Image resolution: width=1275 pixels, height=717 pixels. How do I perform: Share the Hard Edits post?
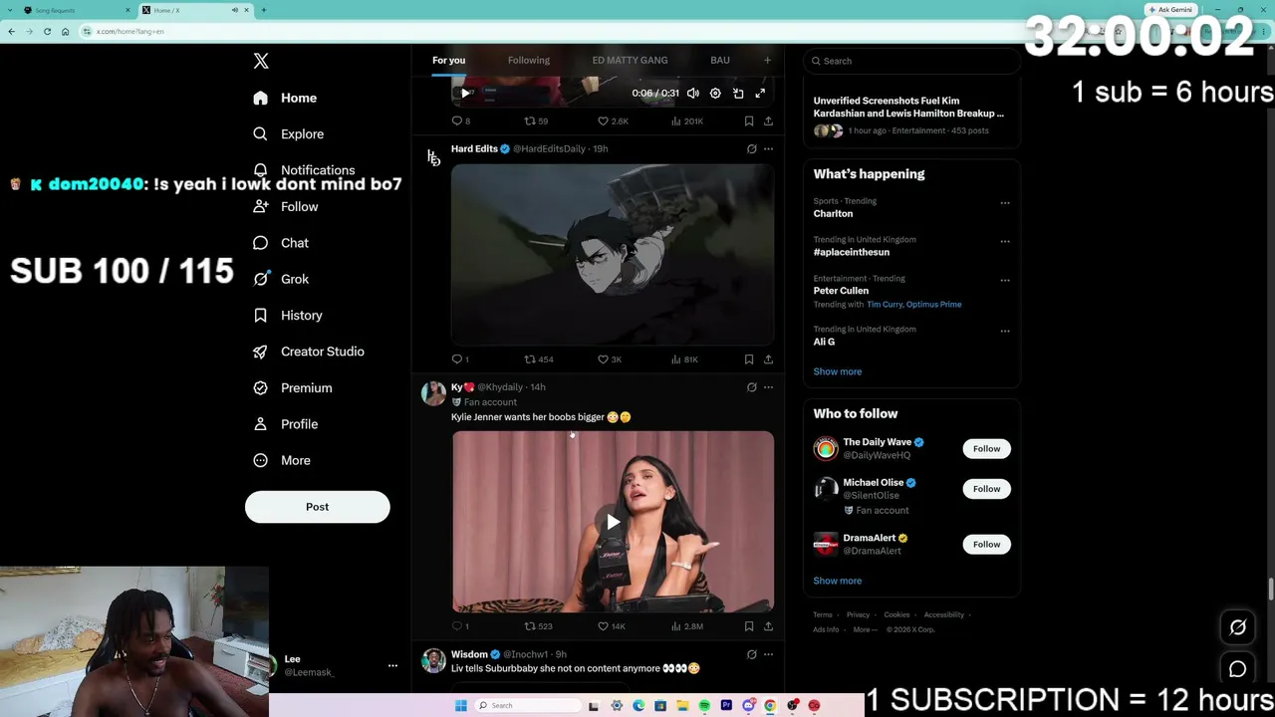[768, 359]
